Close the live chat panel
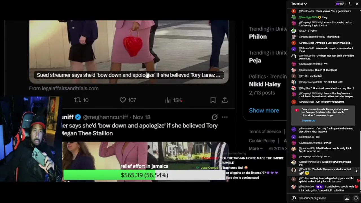 point(357,4)
